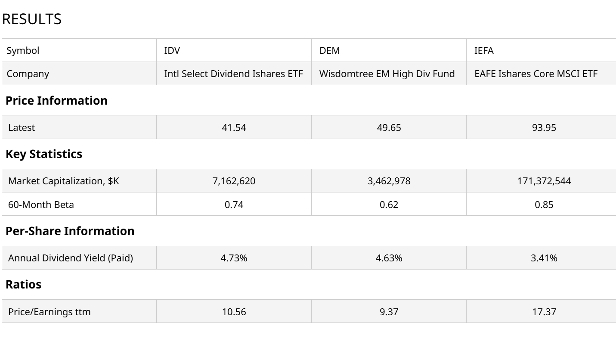Click the Price/Earnings ttm row label
The image size is (616, 338).
point(49,311)
